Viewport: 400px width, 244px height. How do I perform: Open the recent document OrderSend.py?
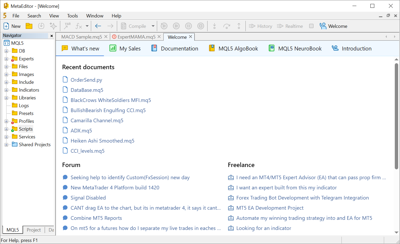pos(86,80)
